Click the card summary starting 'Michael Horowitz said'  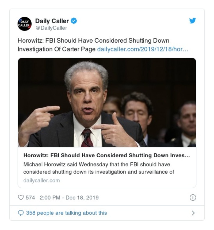pyautogui.click(x=97, y=164)
